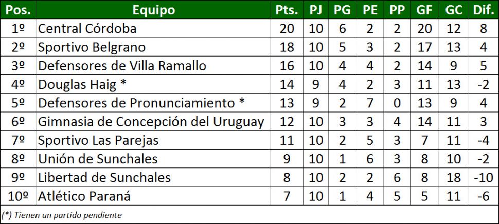Select the 10º position cell
The image size is (499, 224).
pos(18,196)
